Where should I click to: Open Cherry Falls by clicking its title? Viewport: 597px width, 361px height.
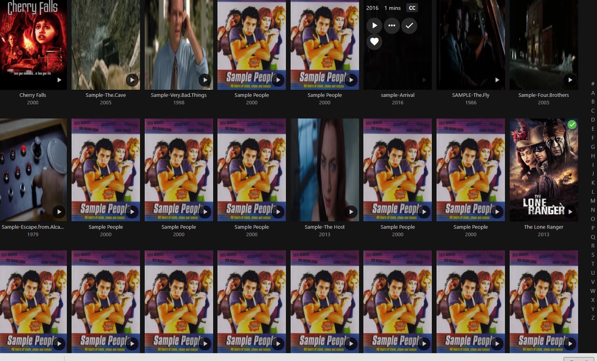[x=33, y=95]
